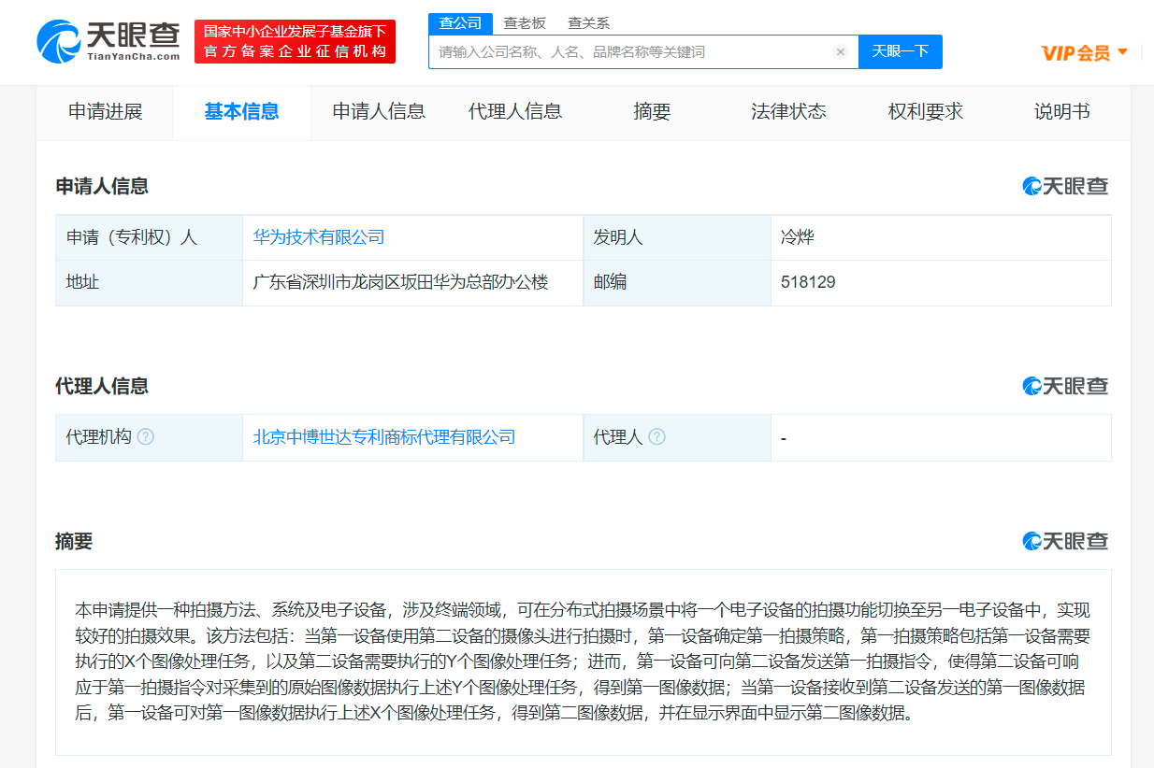
Task: Click the 天眼查 watermark icon beside 摘要 section
Action: coord(1030,542)
